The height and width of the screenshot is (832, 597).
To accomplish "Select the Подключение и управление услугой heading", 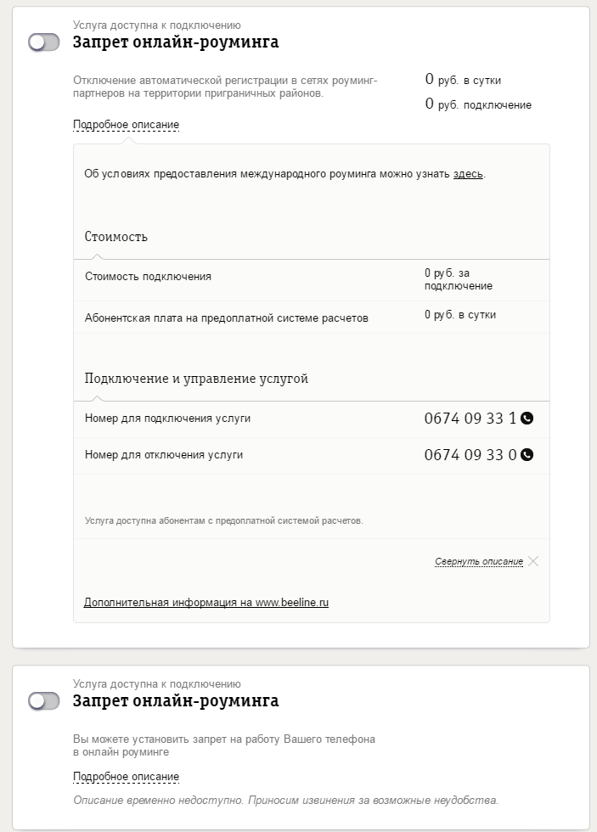I will pos(196,379).
